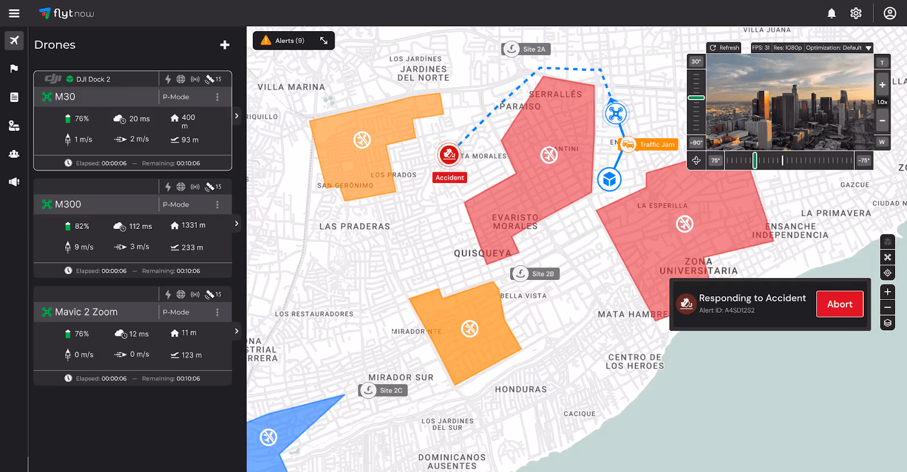Select the M30 drone name
Image resolution: width=907 pixels, height=472 pixels.
65,97
